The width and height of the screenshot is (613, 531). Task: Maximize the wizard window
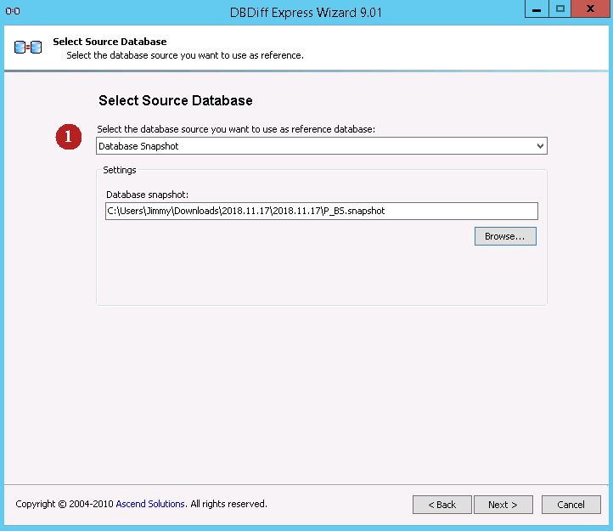click(x=560, y=9)
